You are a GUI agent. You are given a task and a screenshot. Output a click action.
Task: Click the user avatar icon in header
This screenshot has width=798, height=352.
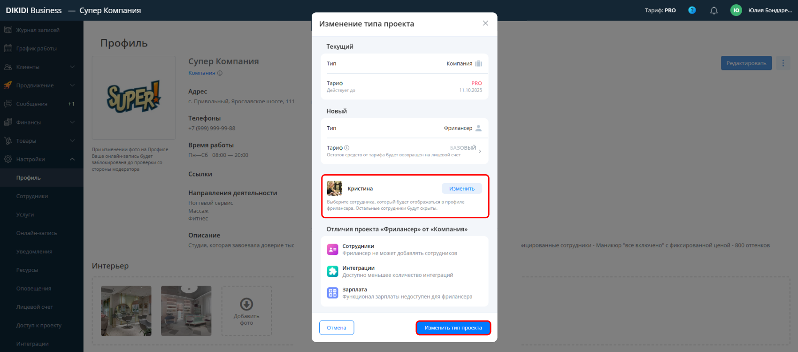pos(736,10)
